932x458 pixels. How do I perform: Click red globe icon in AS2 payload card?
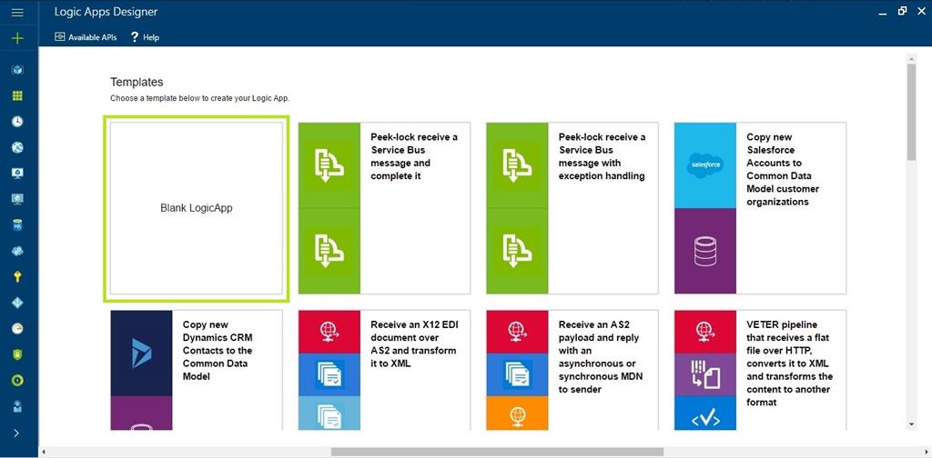(x=517, y=332)
